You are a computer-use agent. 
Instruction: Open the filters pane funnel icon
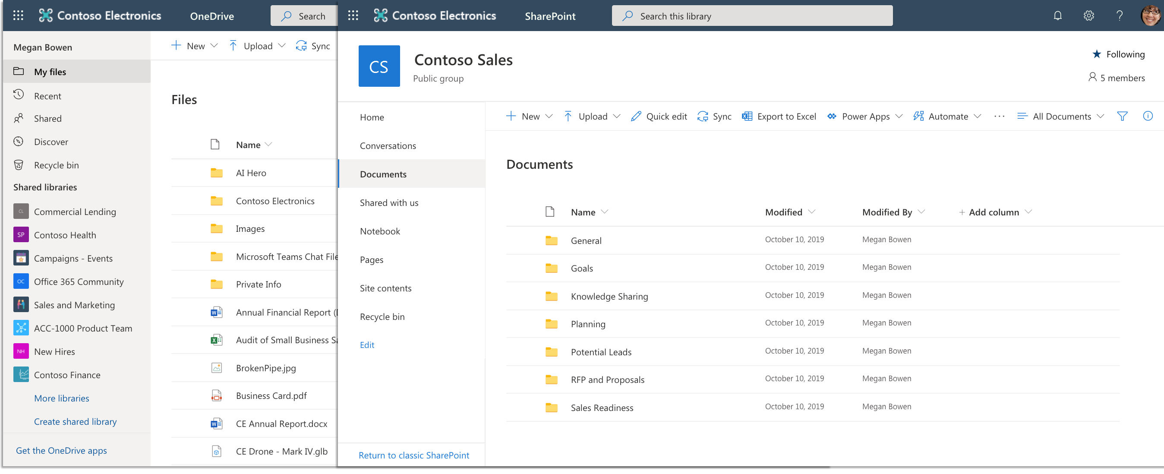coord(1122,116)
